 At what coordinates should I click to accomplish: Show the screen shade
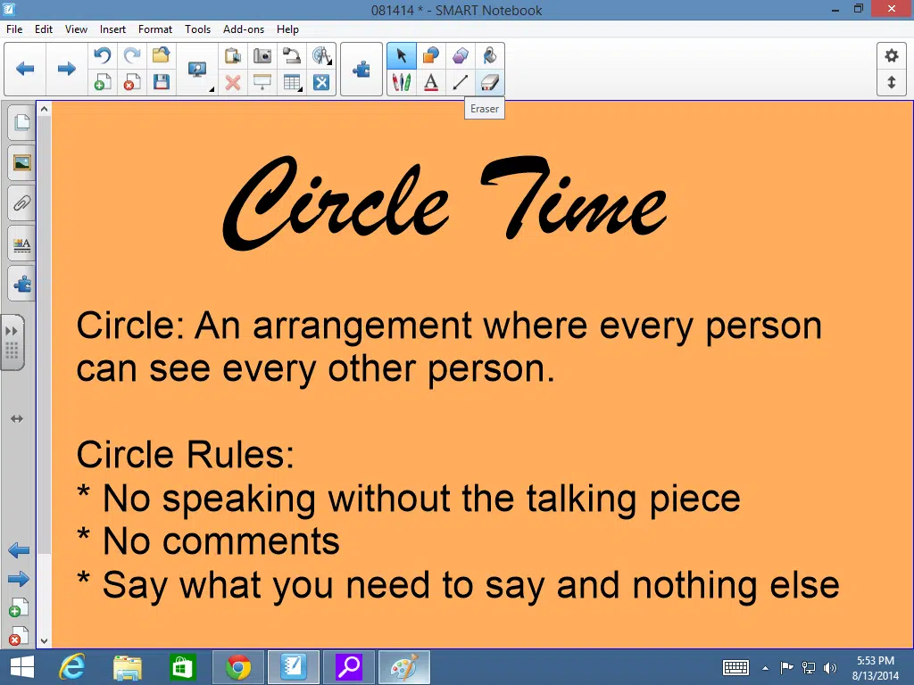tap(262, 82)
